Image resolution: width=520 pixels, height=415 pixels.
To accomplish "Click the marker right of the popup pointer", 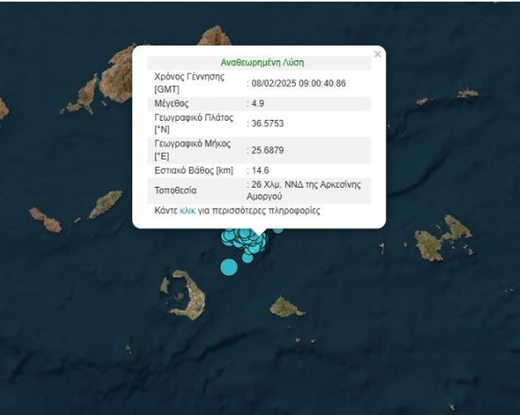I will click(278, 229).
